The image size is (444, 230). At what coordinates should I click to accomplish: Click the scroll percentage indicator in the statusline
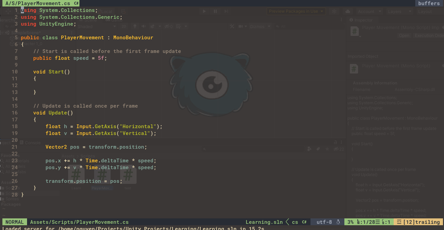click(x=350, y=222)
